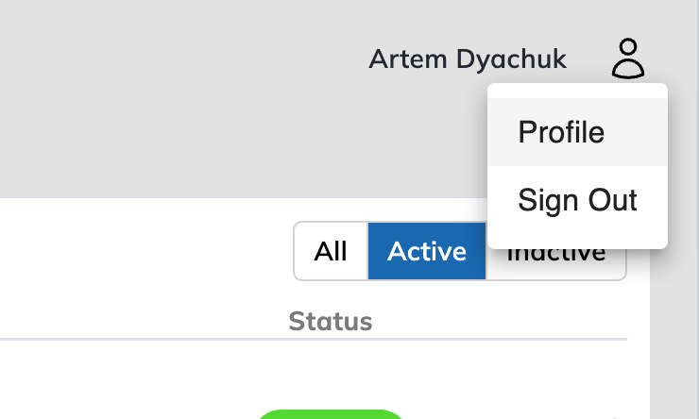Viewport: 699px width, 419px height.
Task: Collapse the account menu via person icon
Action: 628,59
